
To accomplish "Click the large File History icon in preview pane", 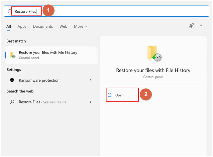I will [x=154, y=54].
